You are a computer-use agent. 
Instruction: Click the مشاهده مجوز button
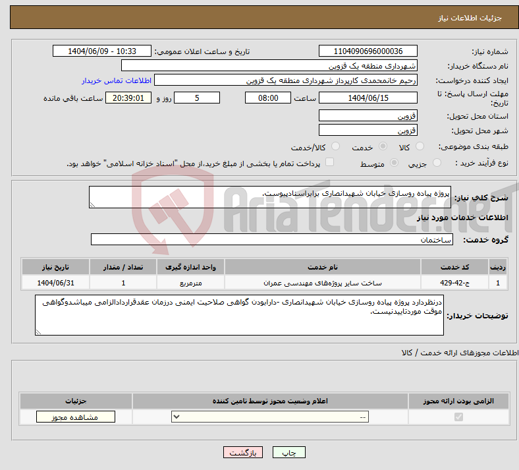tap(76, 417)
